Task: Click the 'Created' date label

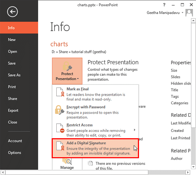Action: point(177,130)
